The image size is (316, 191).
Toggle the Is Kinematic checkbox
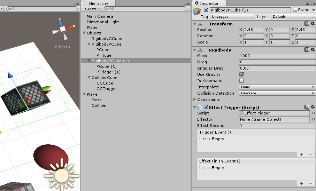(x=241, y=81)
